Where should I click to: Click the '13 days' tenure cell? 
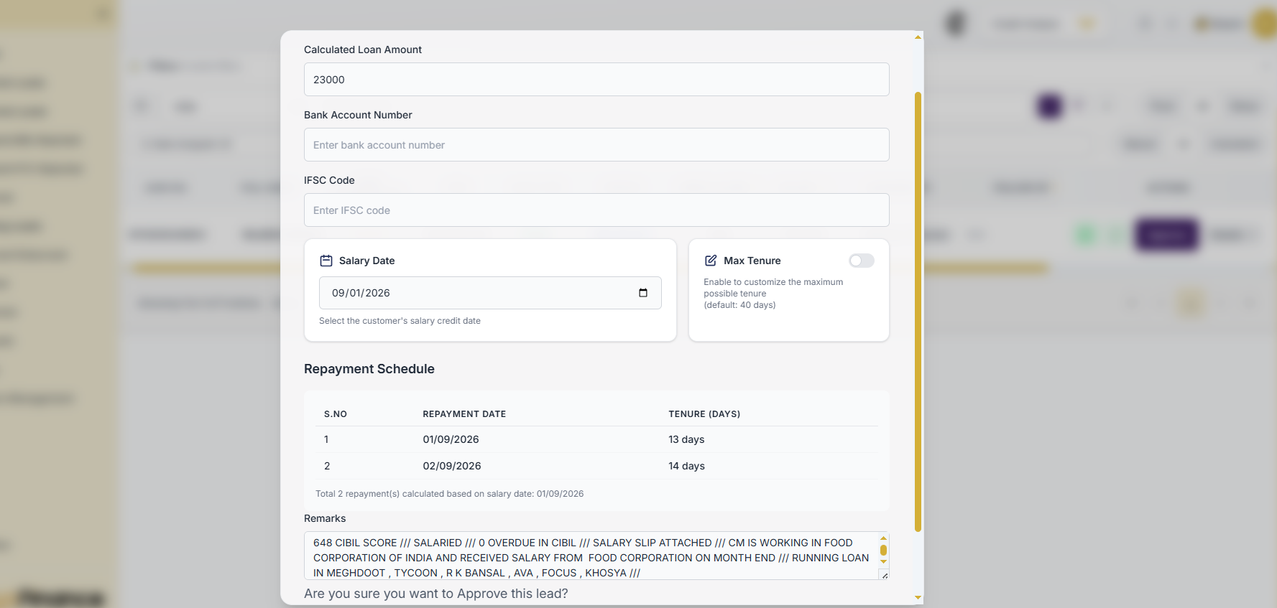686,439
